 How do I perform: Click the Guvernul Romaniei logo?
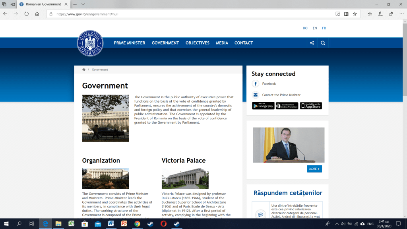pos(90,43)
